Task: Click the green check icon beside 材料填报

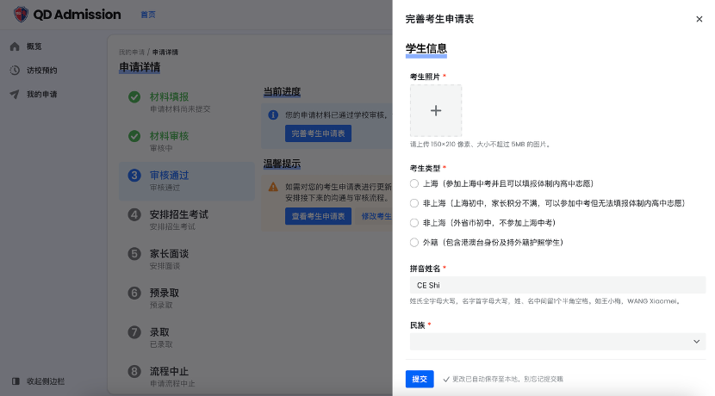Action: click(x=134, y=97)
